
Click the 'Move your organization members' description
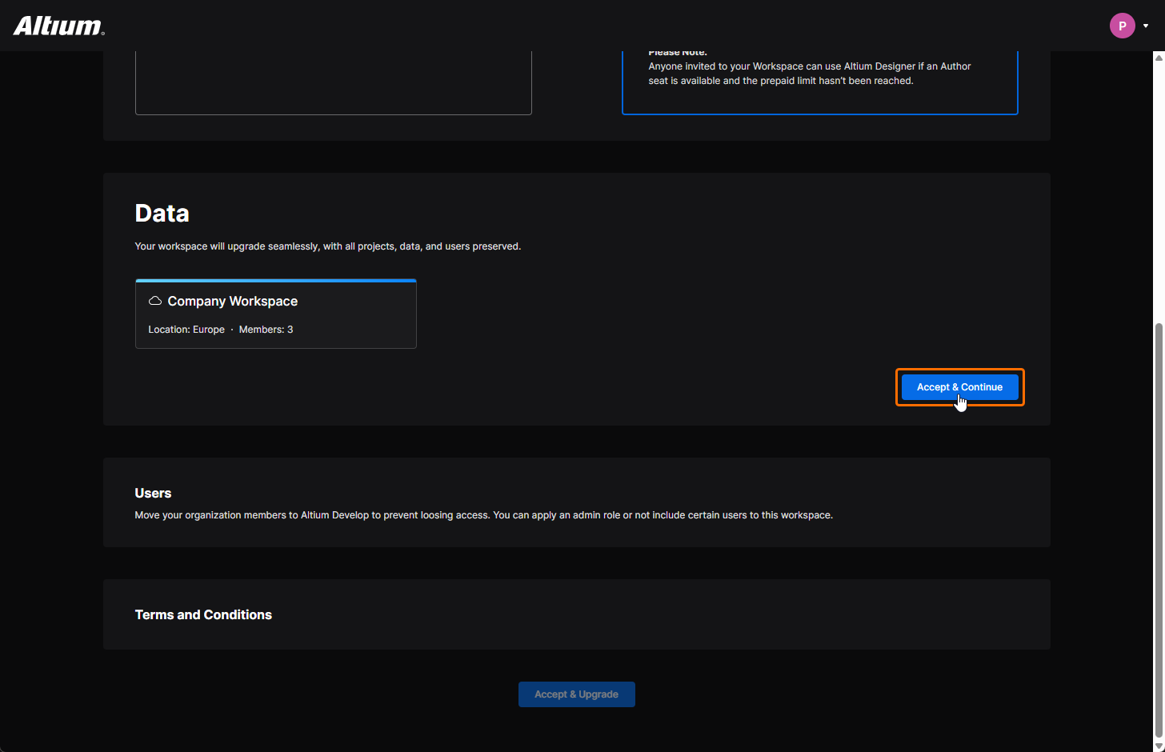tap(484, 515)
